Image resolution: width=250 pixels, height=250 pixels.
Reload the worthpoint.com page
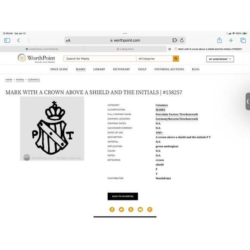182,41
